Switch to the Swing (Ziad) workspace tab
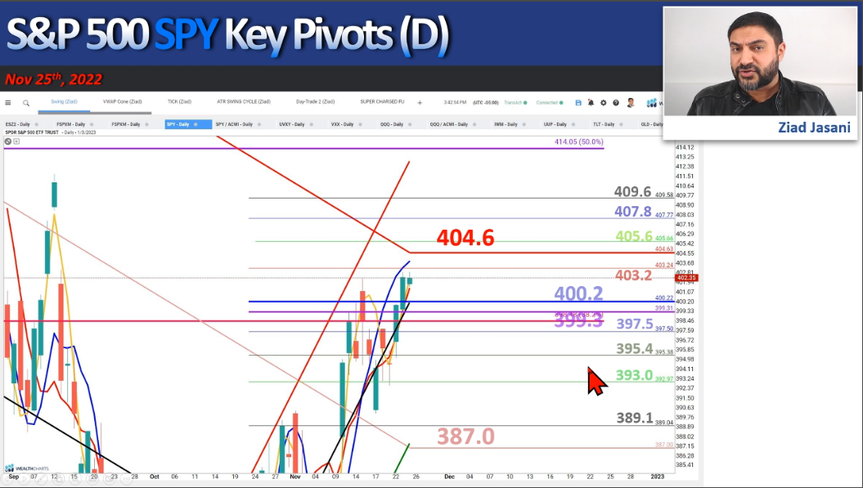The width and height of the screenshot is (863, 488). pos(64,102)
